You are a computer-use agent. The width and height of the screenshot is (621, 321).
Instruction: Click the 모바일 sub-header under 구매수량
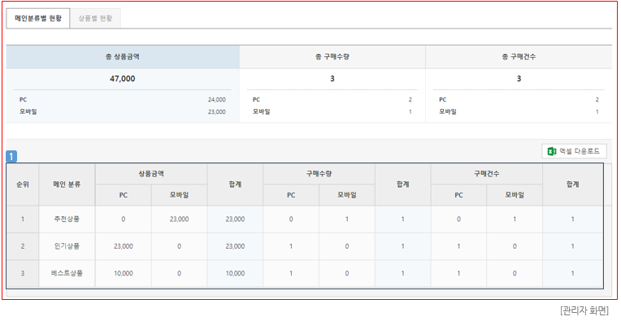(347, 195)
